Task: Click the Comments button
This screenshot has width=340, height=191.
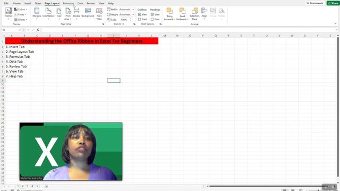Action: (314, 3)
